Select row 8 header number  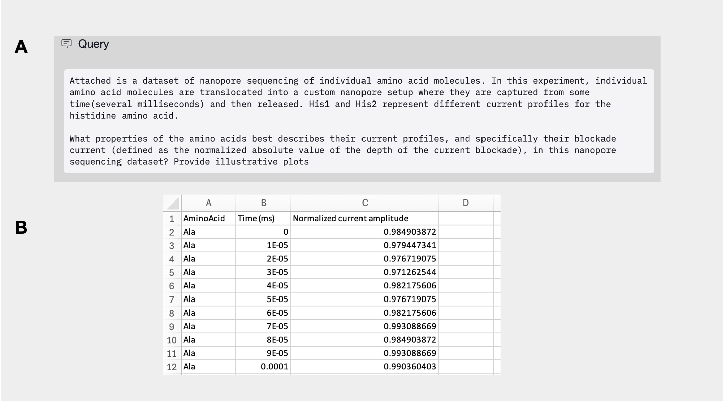[x=172, y=313]
